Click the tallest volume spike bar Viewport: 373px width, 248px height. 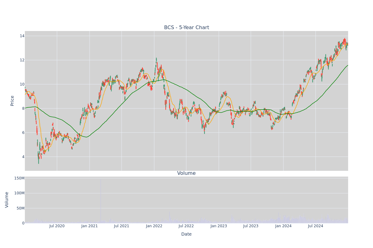tap(101, 201)
